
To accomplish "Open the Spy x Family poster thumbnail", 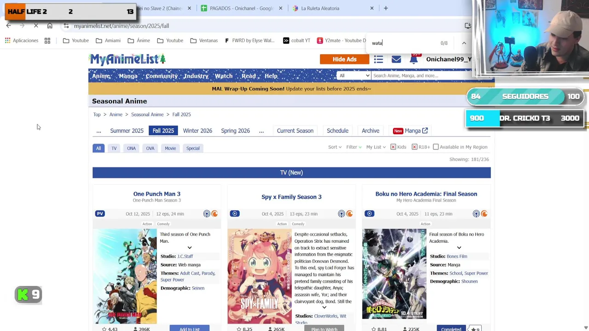I will (260, 276).
